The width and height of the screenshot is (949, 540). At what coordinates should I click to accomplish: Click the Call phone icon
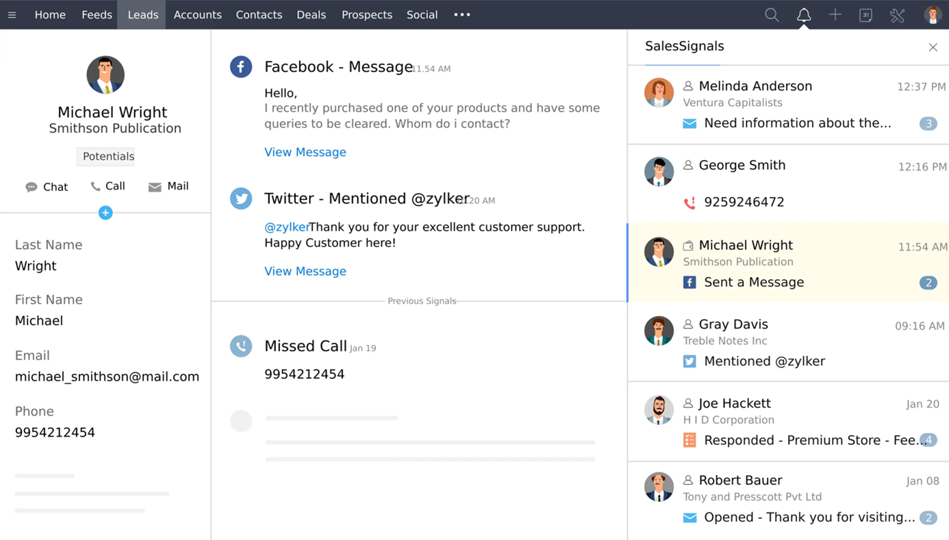point(95,186)
